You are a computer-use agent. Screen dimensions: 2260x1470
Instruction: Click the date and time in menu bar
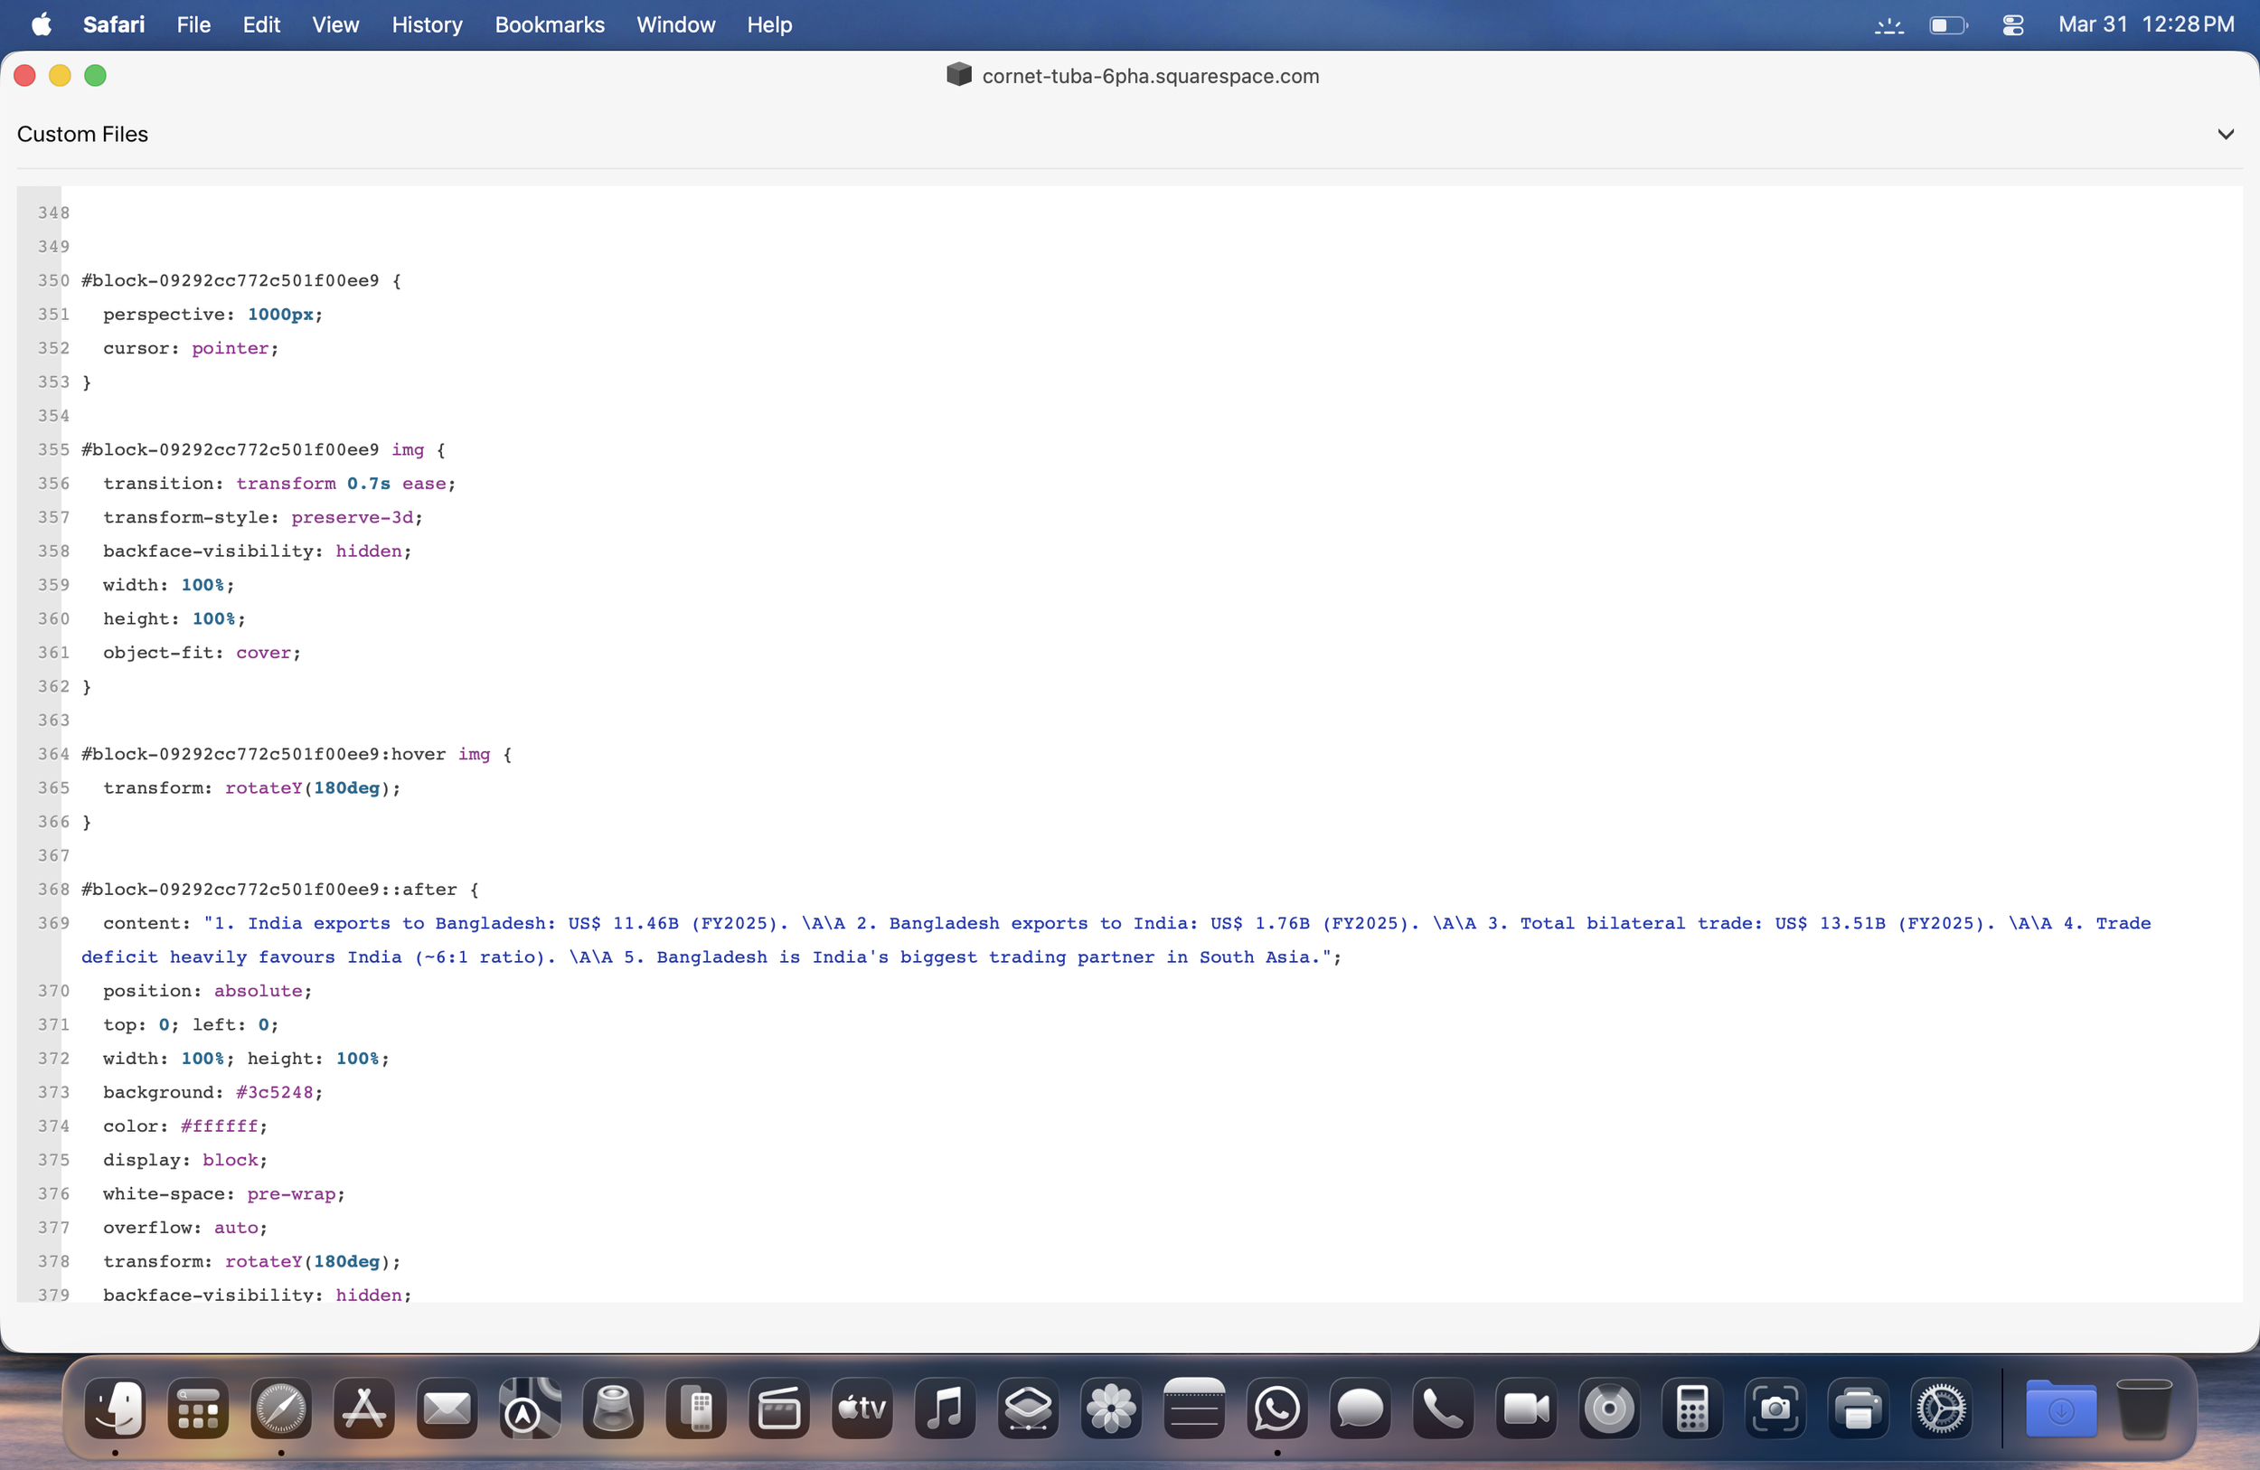(2148, 24)
